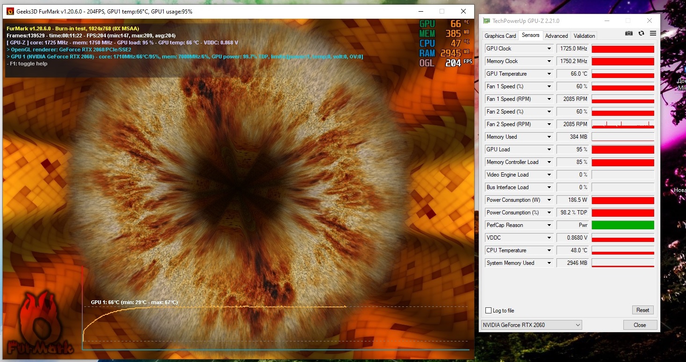The image size is (686, 362).
Task: Click the Reset button in GPU-Z
Action: click(x=643, y=310)
